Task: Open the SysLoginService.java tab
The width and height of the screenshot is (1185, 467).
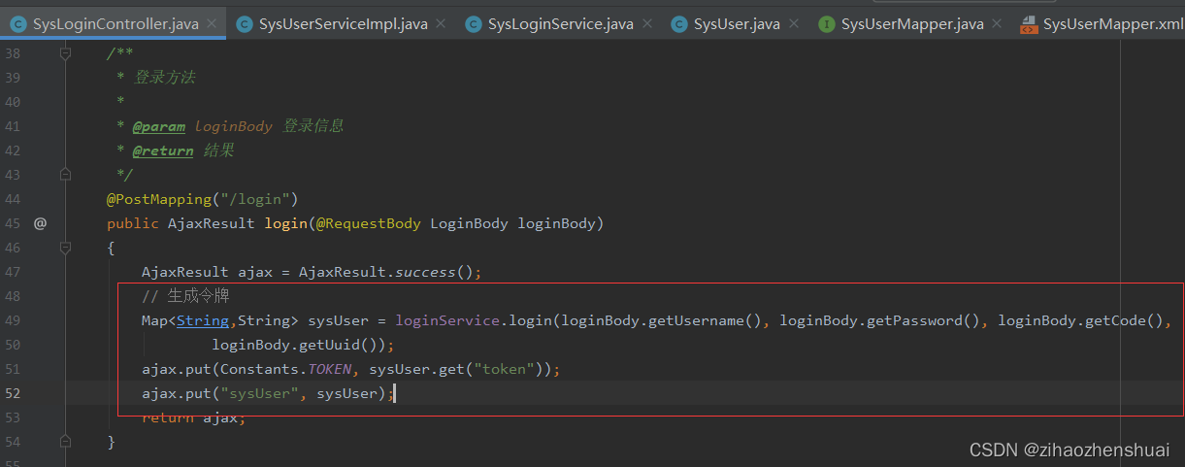Action: pos(560,24)
